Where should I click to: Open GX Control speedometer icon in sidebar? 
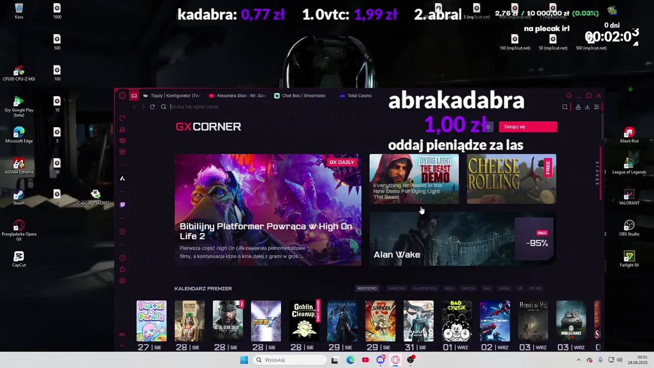pyautogui.click(x=122, y=118)
